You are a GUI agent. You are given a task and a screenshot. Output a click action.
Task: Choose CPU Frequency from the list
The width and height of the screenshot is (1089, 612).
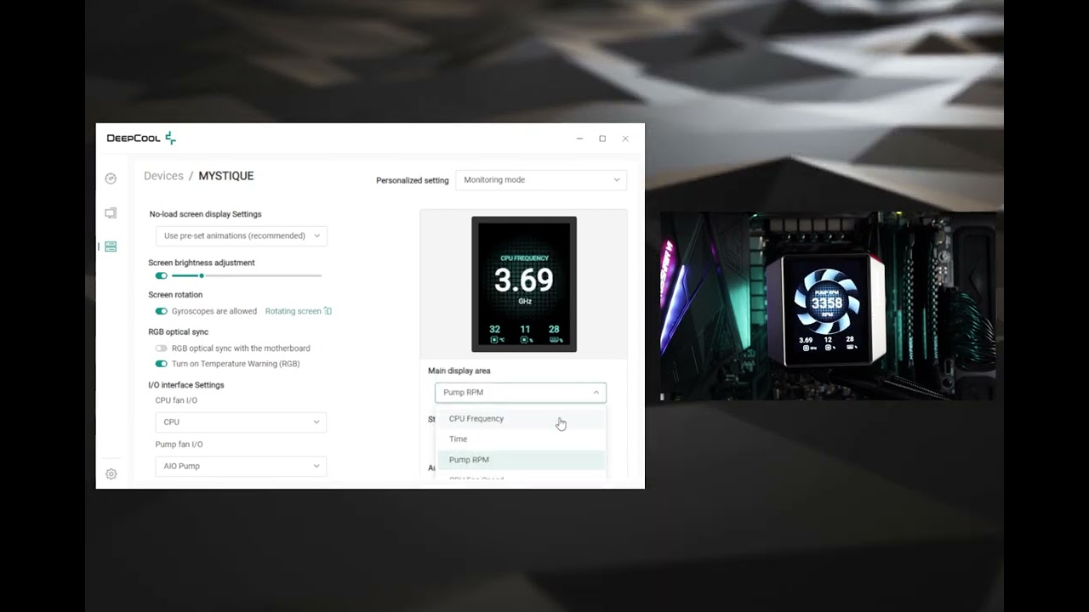[x=521, y=419]
